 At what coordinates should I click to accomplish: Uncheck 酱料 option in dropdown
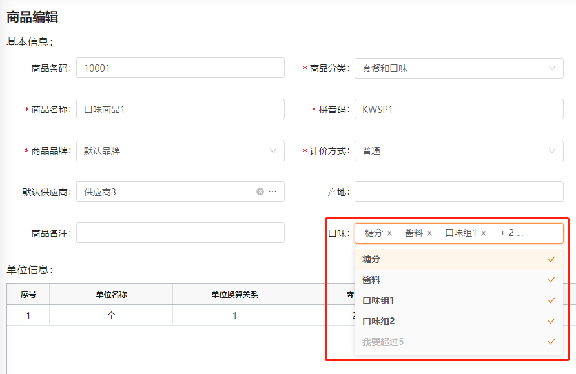click(x=459, y=280)
